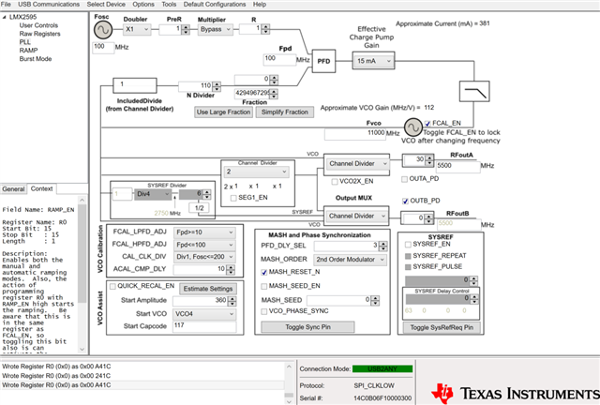The width and height of the screenshot is (600, 405).
Task: Open the Options menu
Action: (143, 4)
